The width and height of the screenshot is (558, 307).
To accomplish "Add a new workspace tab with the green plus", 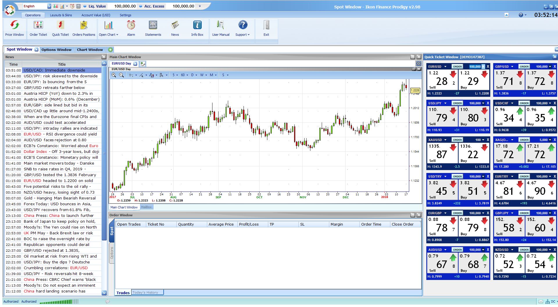I will coord(110,50).
